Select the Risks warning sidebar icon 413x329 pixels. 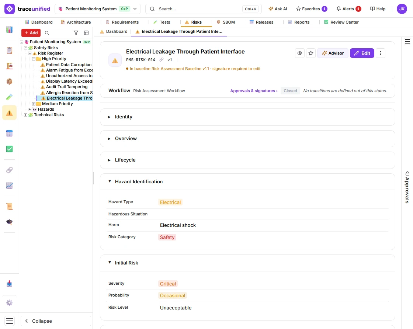pyautogui.click(x=10, y=113)
